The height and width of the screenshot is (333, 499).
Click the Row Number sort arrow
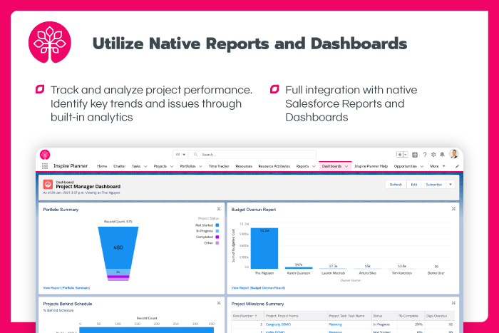tap(256, 316)
